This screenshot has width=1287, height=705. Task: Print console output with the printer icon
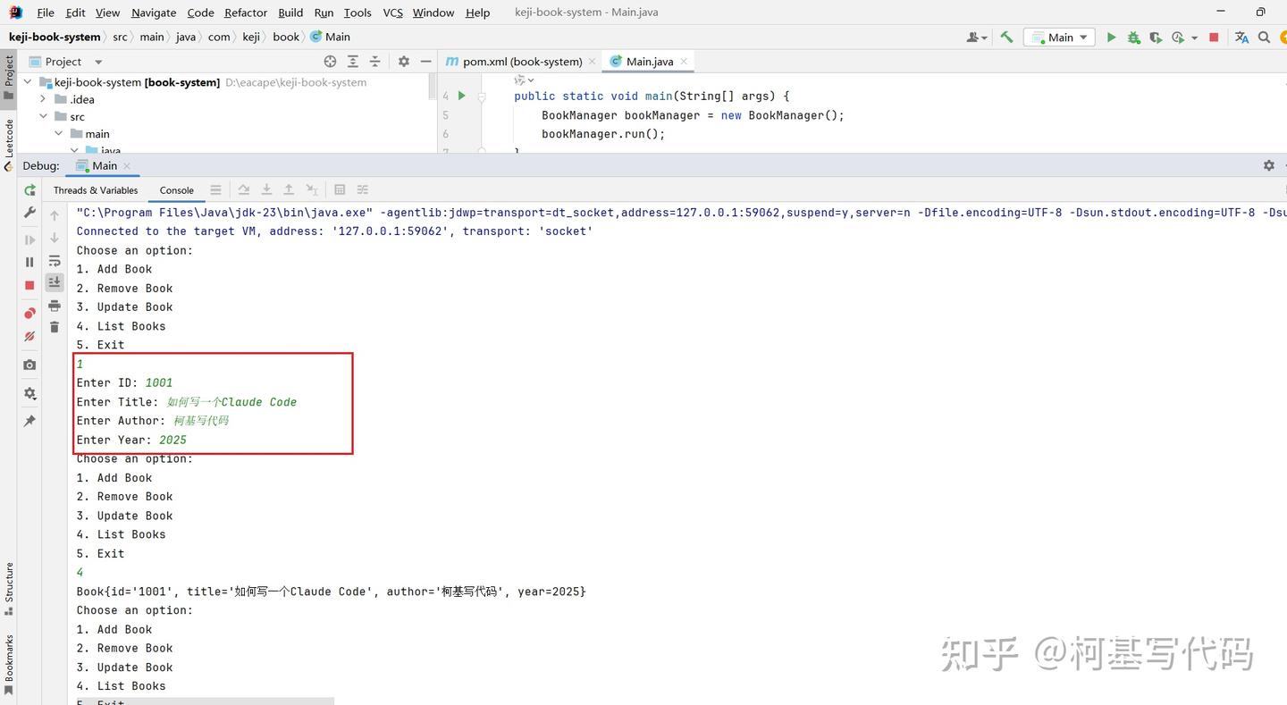pyautogui.click(x=55, y=306)
